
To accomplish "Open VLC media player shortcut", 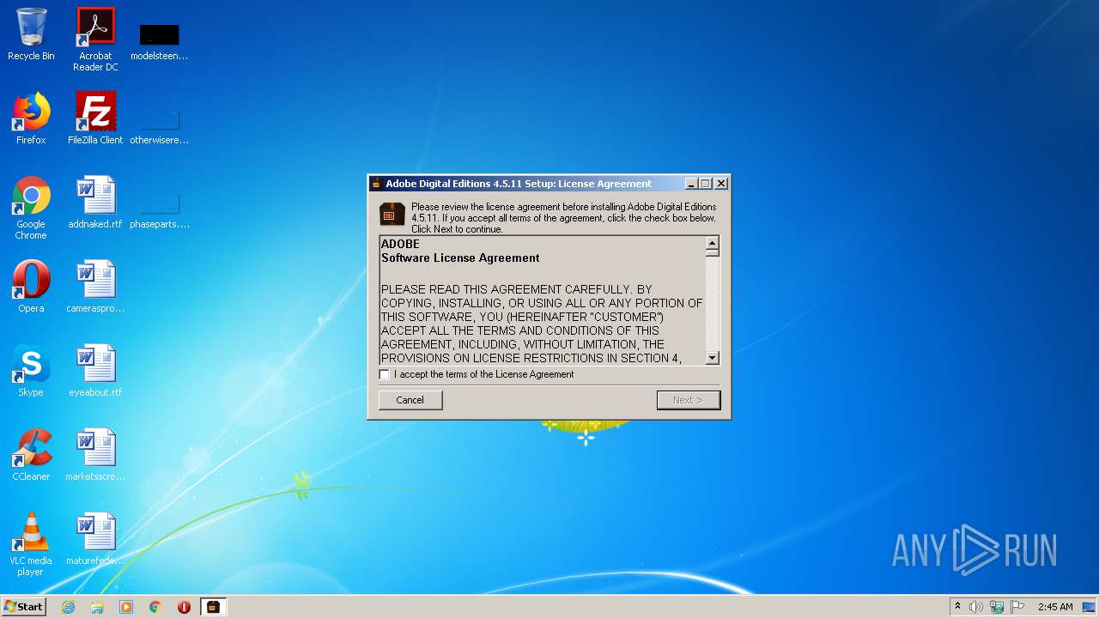I will click(31, 544).
